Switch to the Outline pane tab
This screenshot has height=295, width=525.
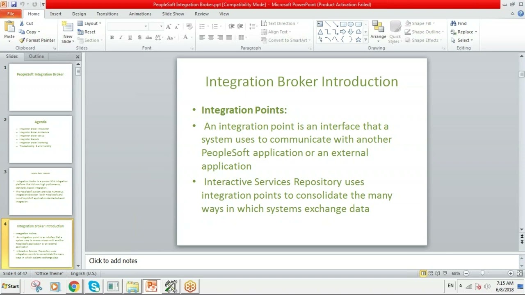36,57
